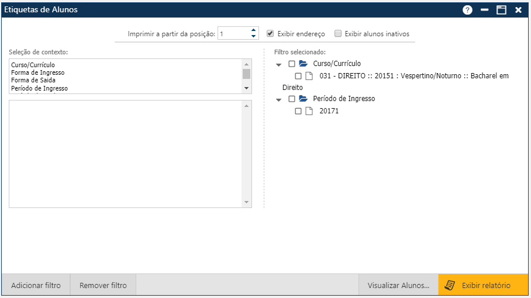Click the help question mark icon
This screenshot has width=531, height=298.
tap(467, 10)
